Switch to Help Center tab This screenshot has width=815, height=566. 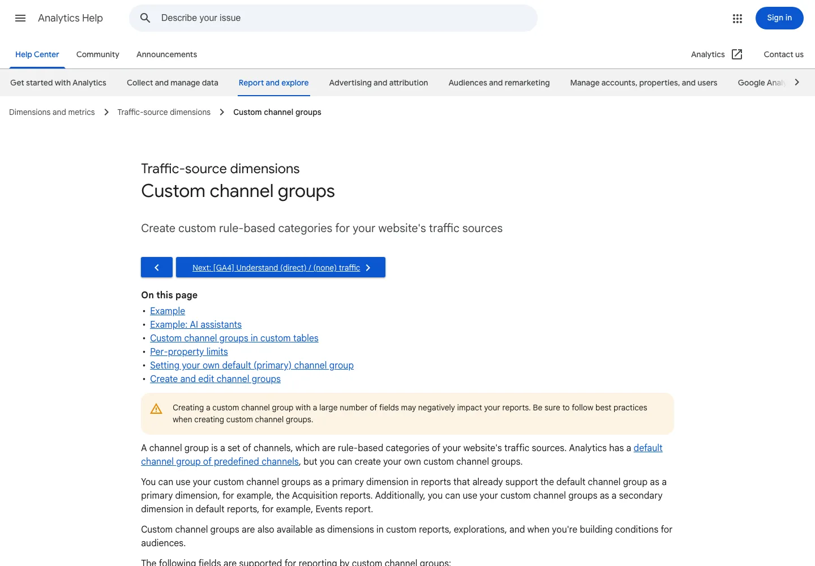pos(37,54)
